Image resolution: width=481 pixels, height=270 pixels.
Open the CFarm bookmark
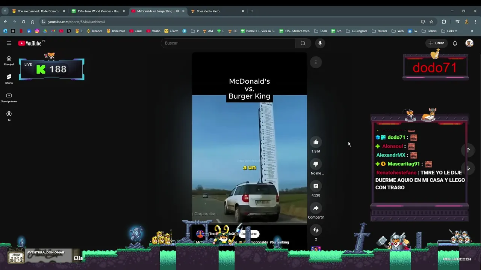(x=171, y=31)
